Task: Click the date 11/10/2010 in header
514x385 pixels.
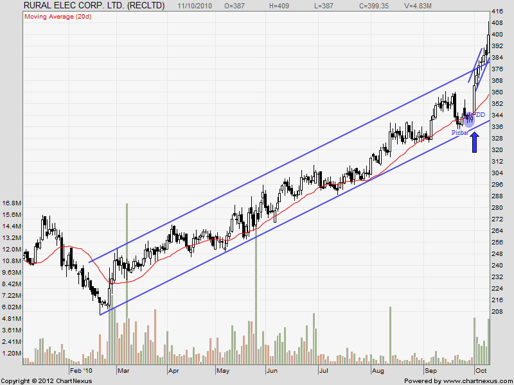Action: [x=195, y=6]
